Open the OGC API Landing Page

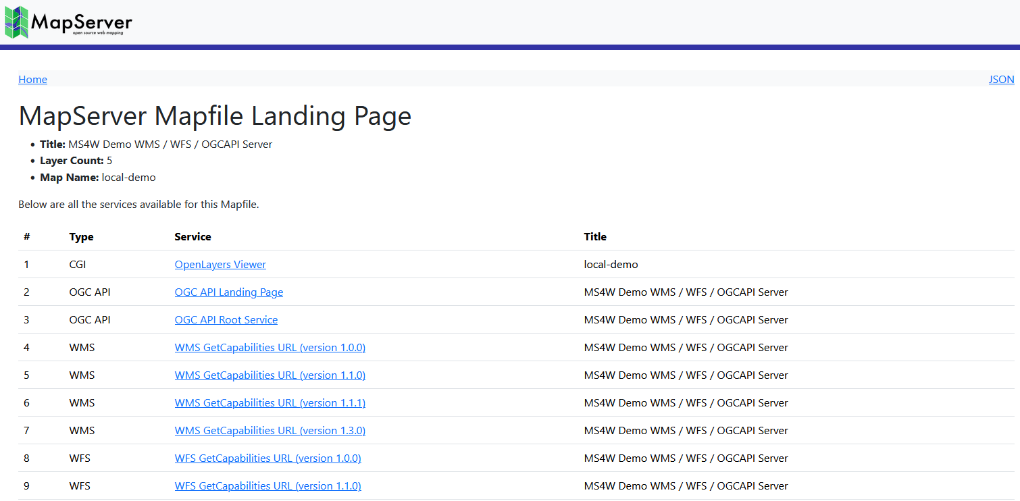[228, 292]
